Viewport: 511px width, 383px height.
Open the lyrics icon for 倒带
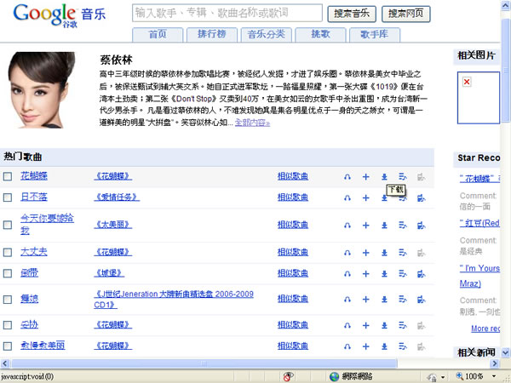pyautogui.click(x=402, y=273)
